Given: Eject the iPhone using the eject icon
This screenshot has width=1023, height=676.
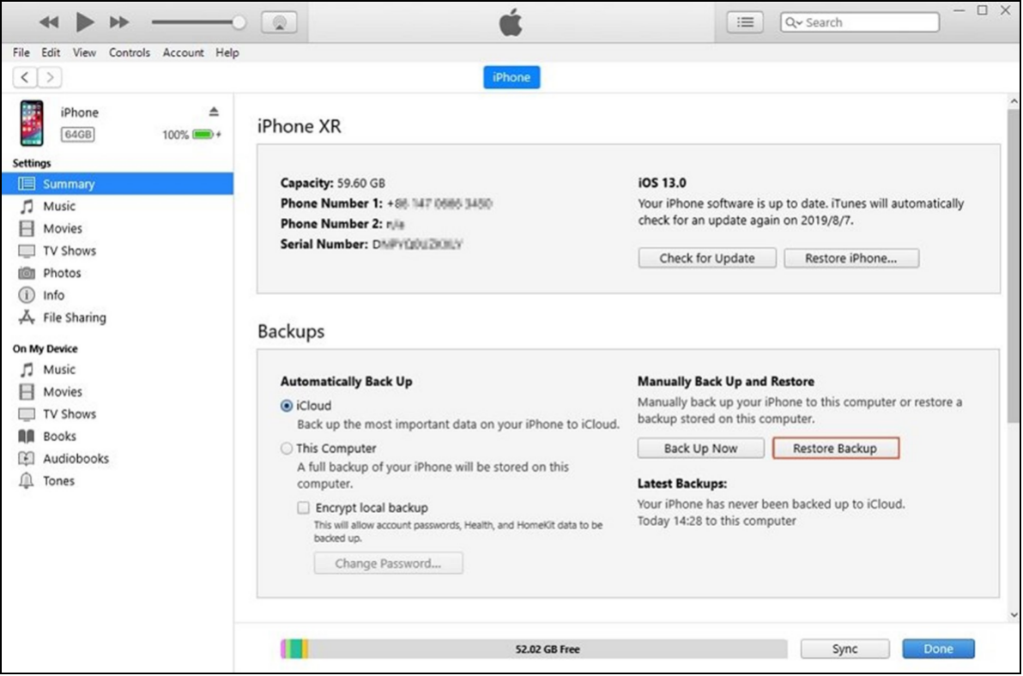Looking at the screenshot, I should pyautogui.click(x=214, y=112).
